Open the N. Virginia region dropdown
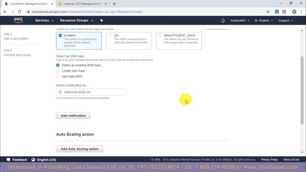The width and height of the screenshot is (306, 172). 263,21
